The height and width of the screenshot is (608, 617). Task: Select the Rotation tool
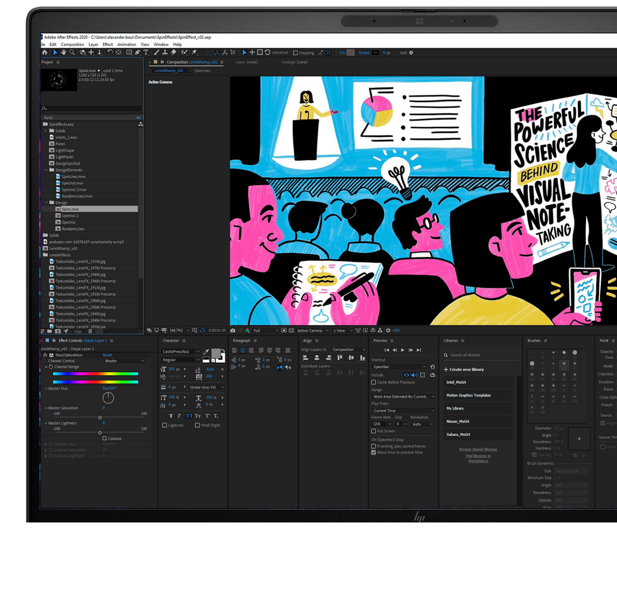click(110, 53)
